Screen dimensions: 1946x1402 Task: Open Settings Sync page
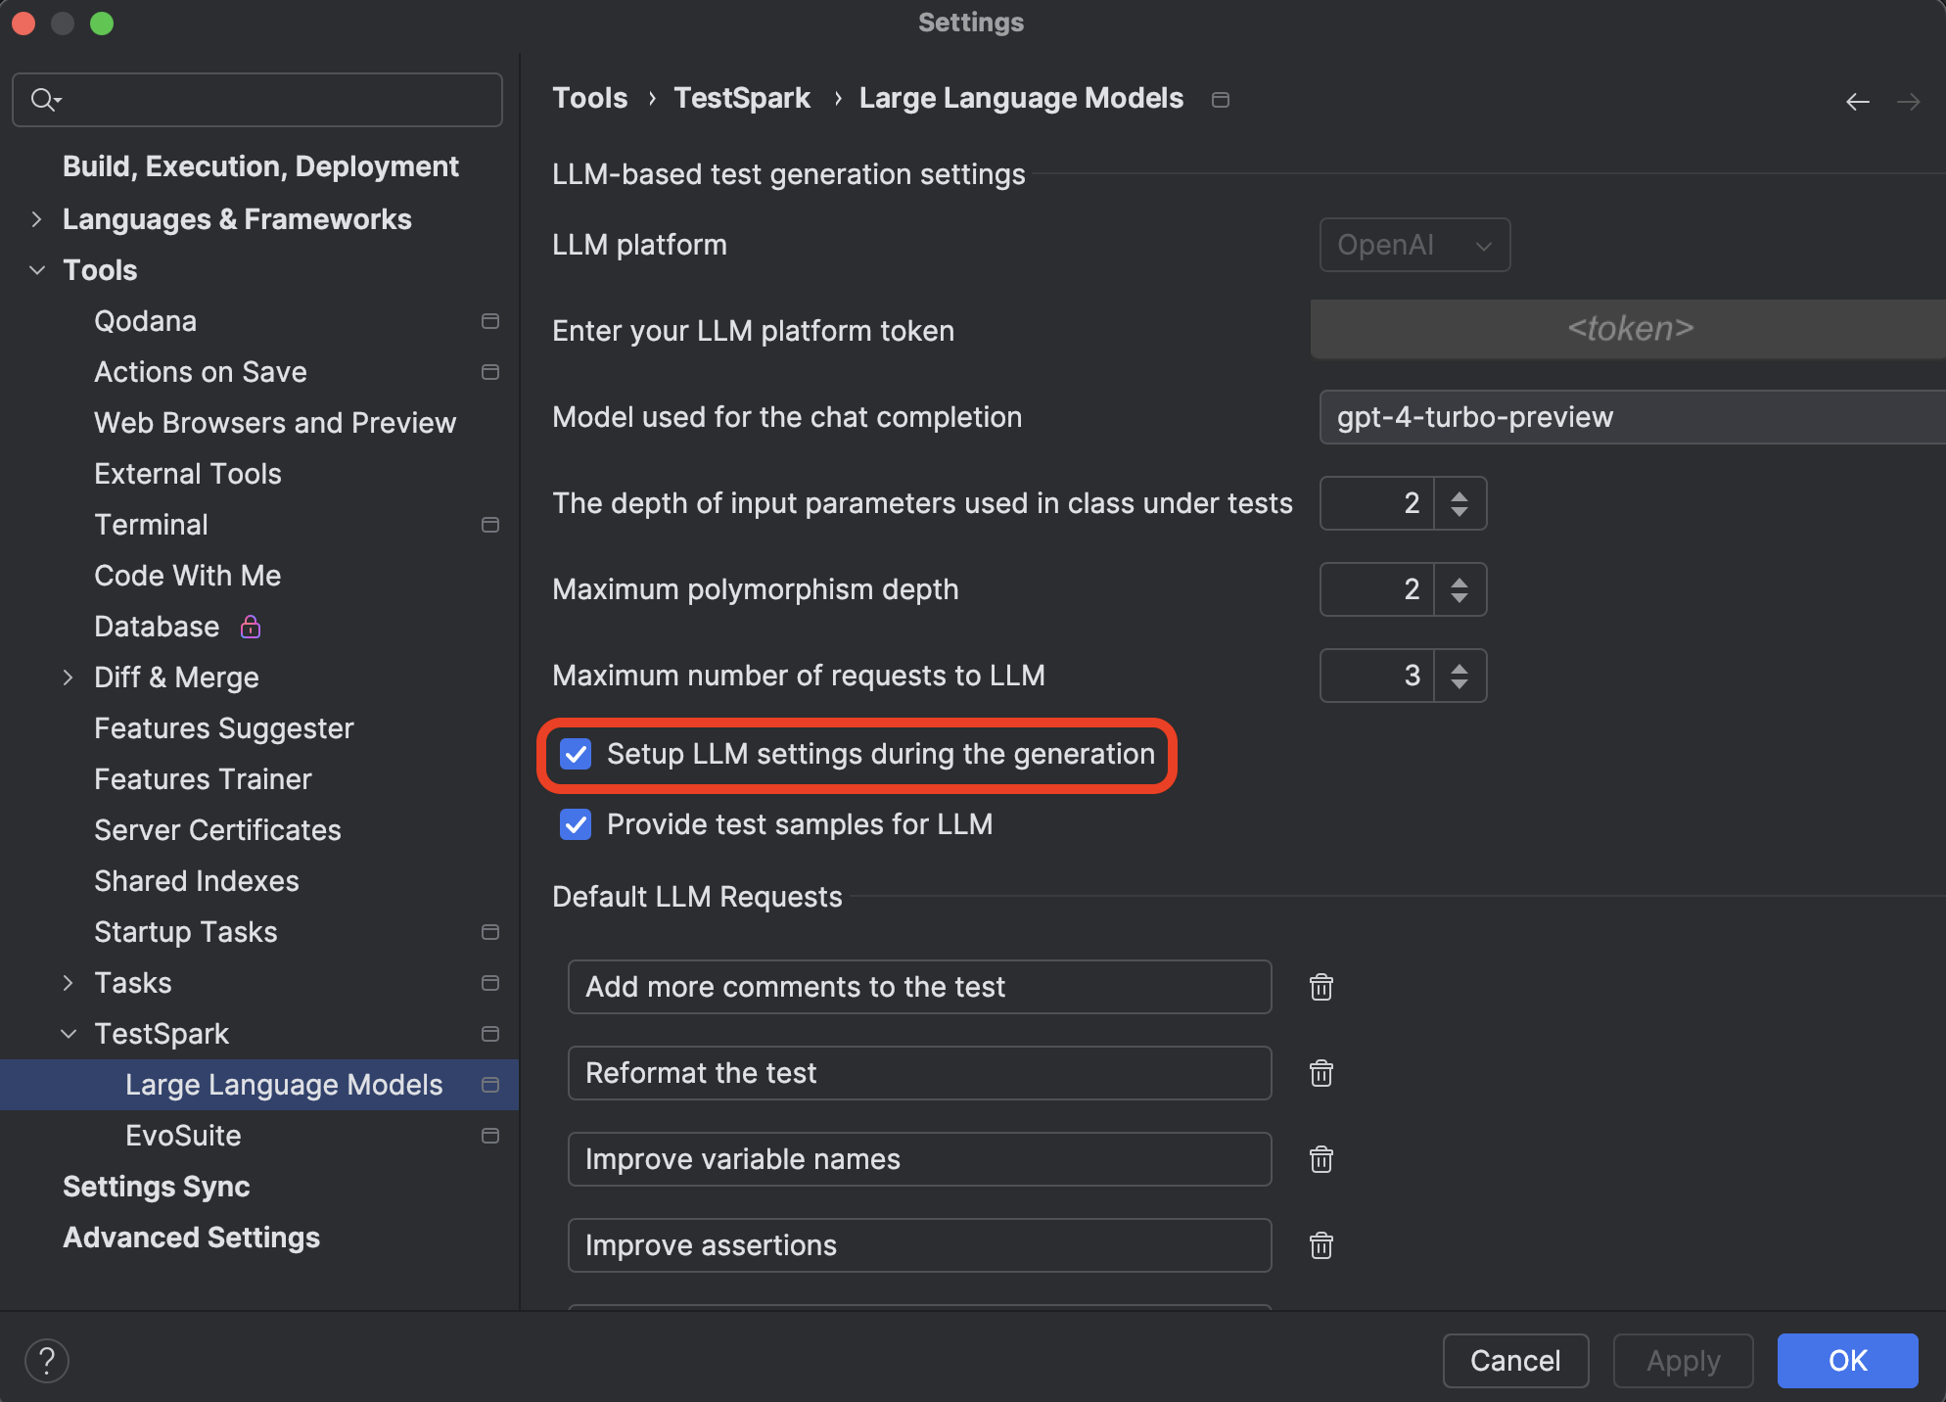(x=157, y=1187)
